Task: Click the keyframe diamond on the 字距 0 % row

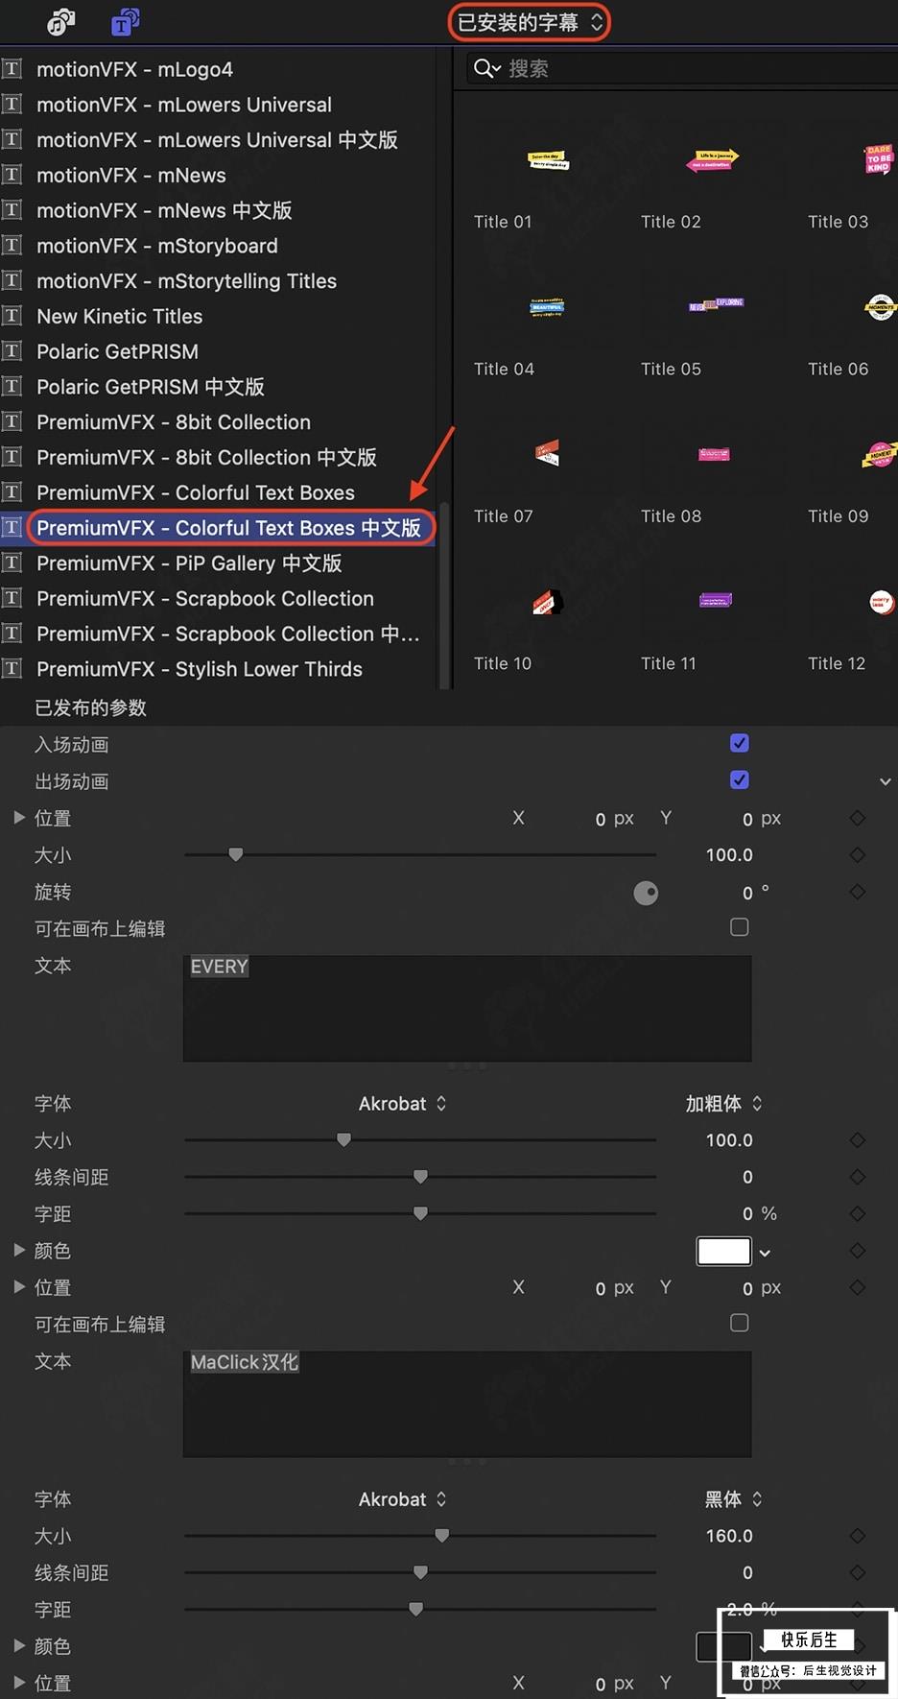Action: pyautogui.click(x=858, y=1213)
